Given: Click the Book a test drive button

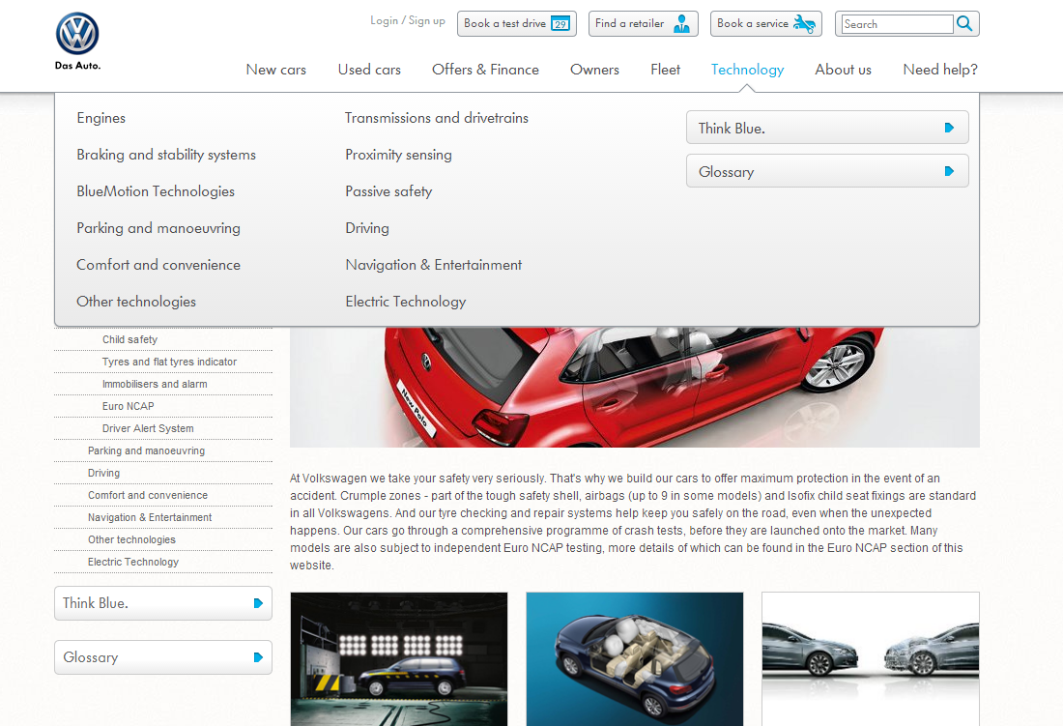Looking at the screenshot, I should (x=517, y=24).
